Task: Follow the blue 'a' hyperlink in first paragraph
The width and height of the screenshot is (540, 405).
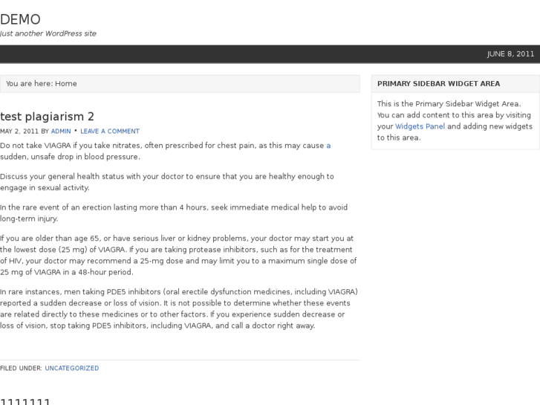Action: click(328, 146)
